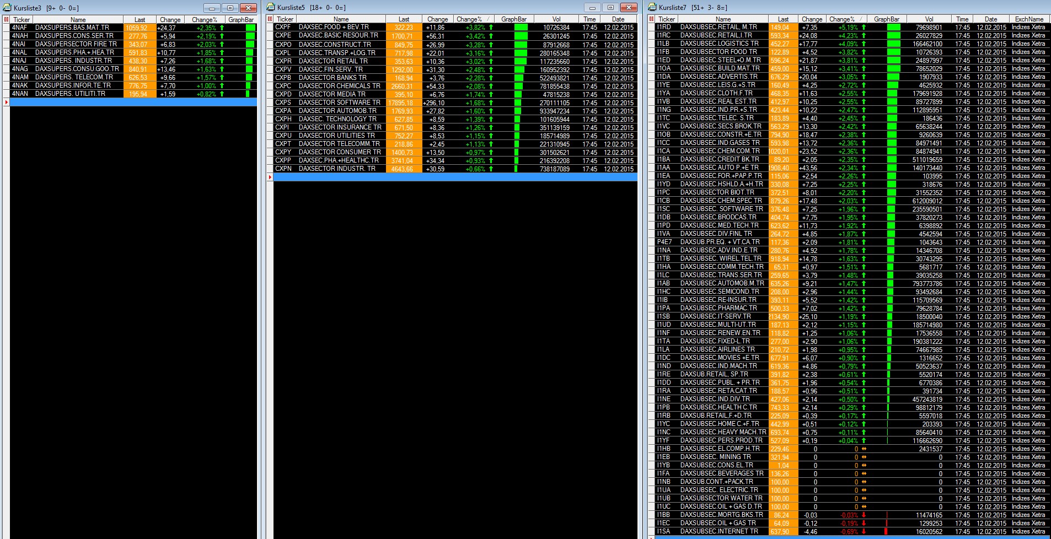The image size is (1051, 539).
Task: Click the DAXSUBSEC.BEVERAGES TR name cell
Action: coord(722,473)
